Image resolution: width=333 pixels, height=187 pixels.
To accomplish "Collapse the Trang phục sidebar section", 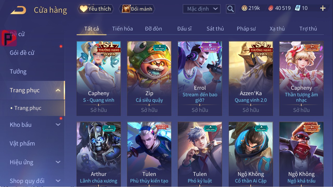I will click(x=58, y=91).
